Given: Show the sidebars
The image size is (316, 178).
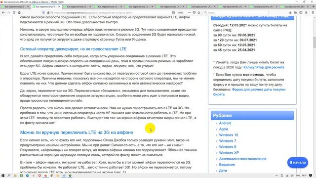Looking at the screenshot, I should coord(301,12).
